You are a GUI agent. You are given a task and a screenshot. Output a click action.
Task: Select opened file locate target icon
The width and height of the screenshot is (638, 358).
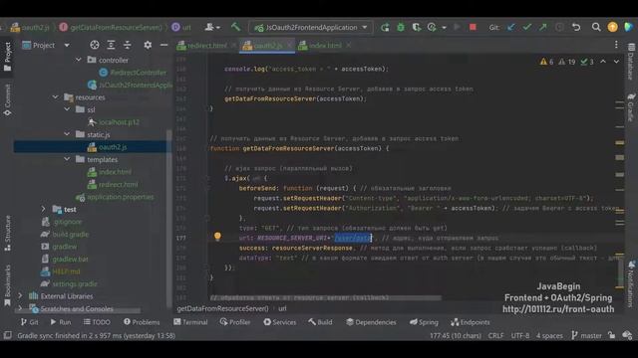tap(95, 45)
